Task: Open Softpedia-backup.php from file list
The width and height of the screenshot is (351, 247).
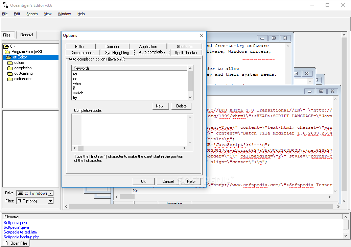Action: (x=22, y=237)
